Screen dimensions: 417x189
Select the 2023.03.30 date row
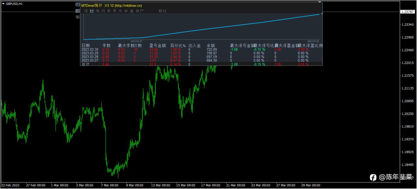[x=90, y=50]
